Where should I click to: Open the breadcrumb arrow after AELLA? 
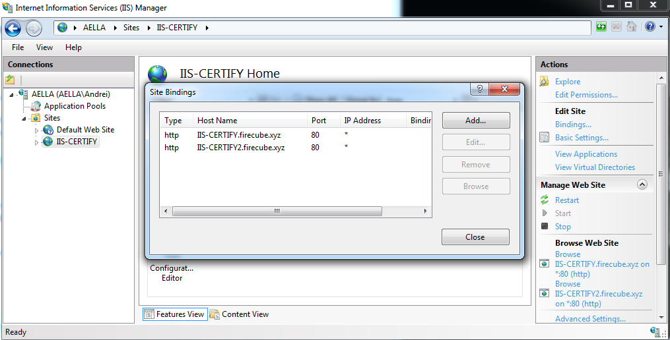[x=116, y=28]
